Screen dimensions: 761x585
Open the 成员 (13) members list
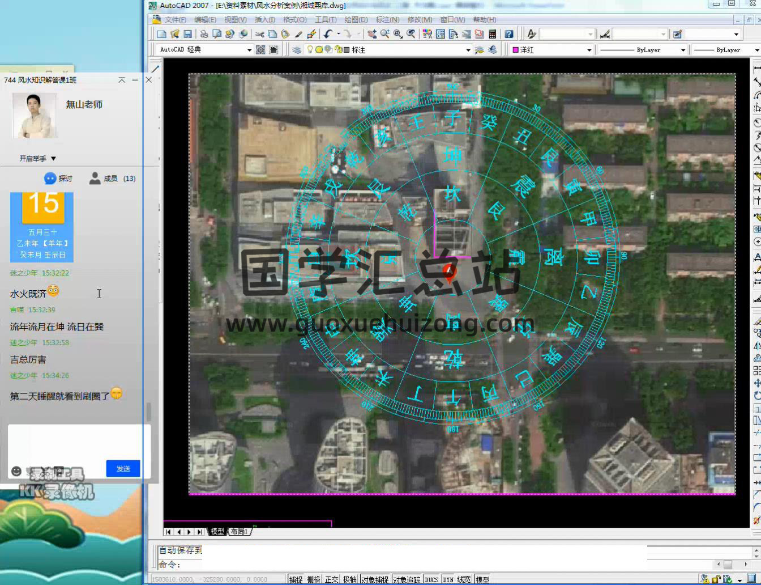coord(112,179)
